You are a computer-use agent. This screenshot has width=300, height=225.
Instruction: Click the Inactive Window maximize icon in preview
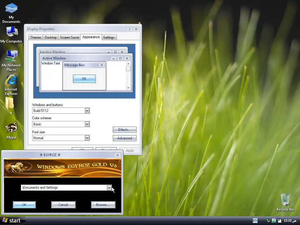coord(115,52)
